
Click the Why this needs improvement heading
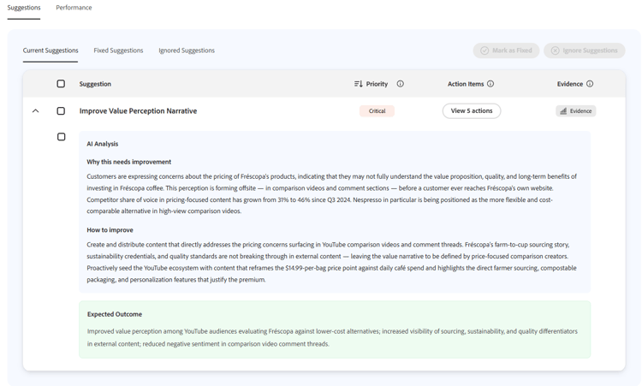(129, 162)
